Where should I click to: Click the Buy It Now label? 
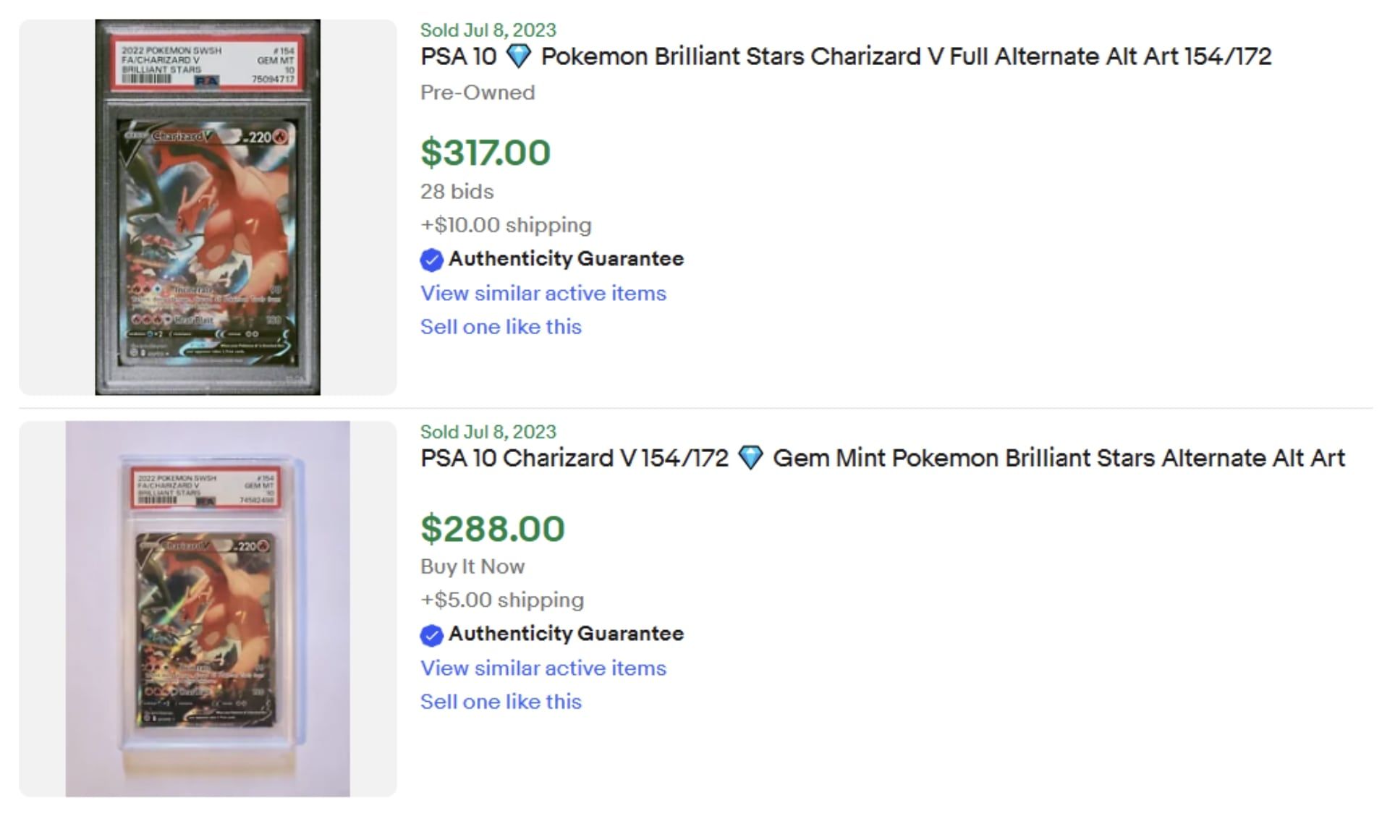[x=472, y=566]
